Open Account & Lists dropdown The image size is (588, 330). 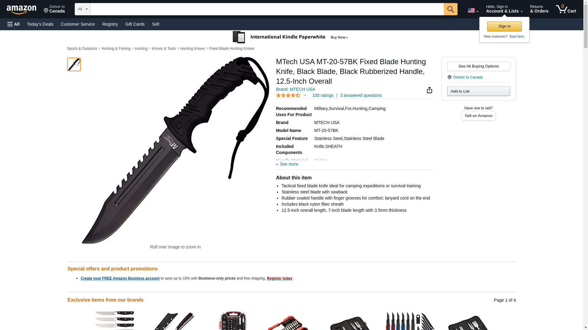coord(504,9)
